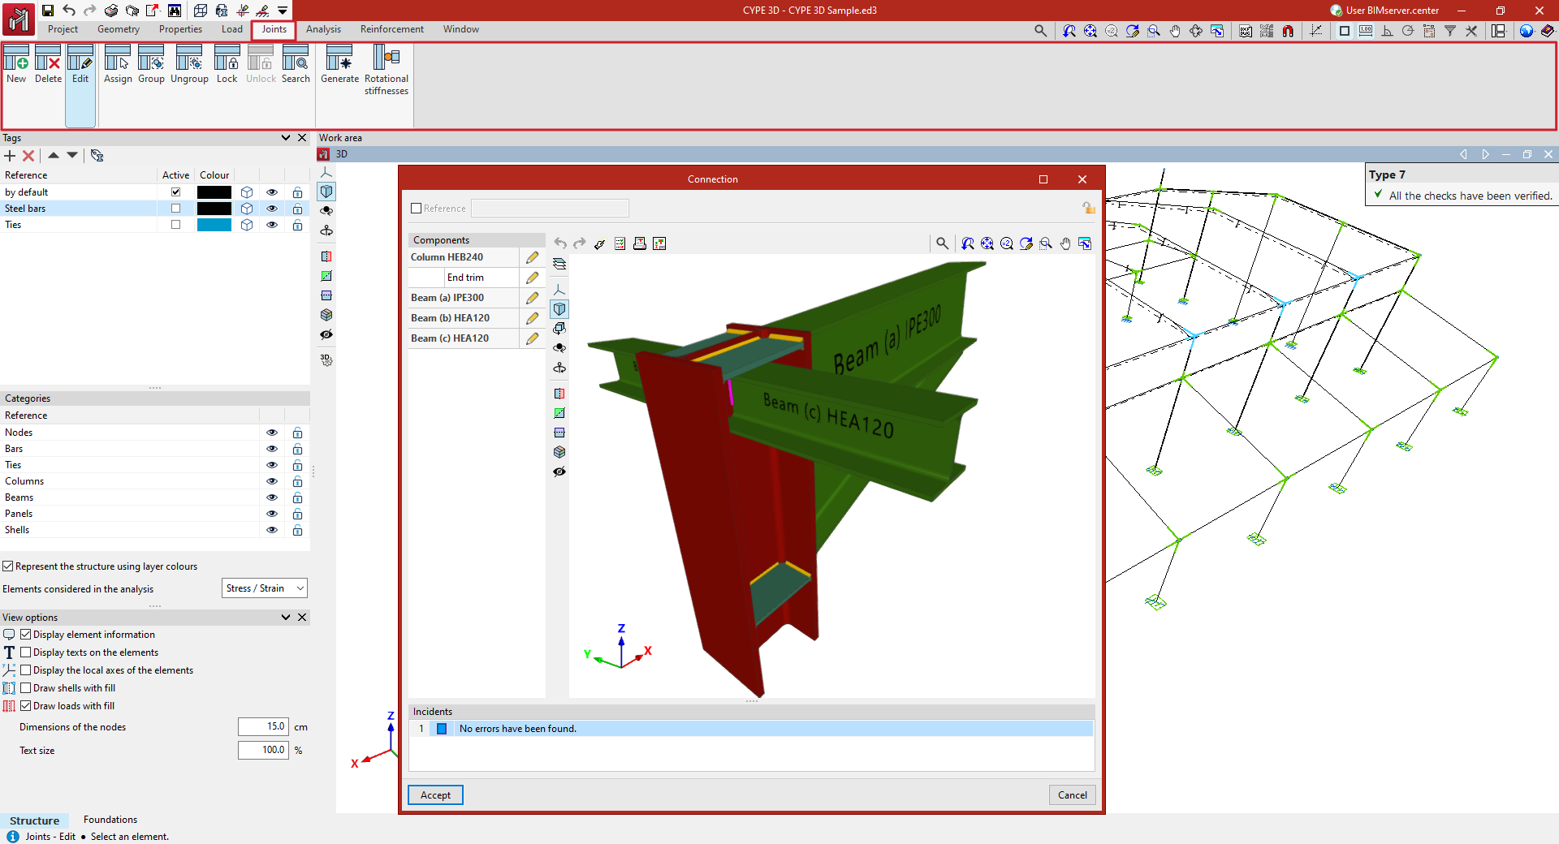The width and height of the screenshot is (1559, 844).
Task: Open the Project menu
Action: point(63,29)
